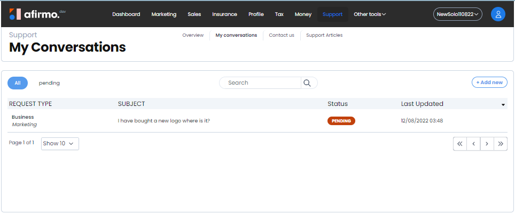
Task: Open the user profile avatar icon
Action: click(x=498, y=14)
